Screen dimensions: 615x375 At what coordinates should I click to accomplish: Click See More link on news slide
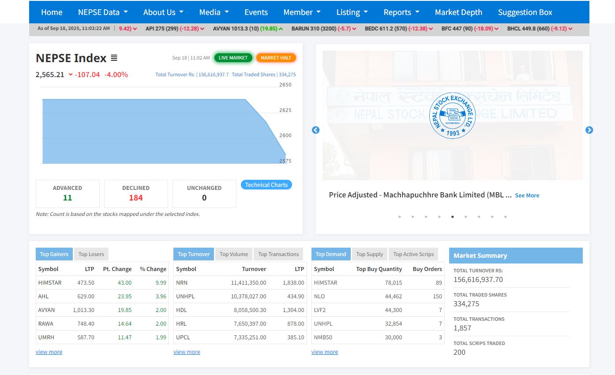(x=527, y=195)
